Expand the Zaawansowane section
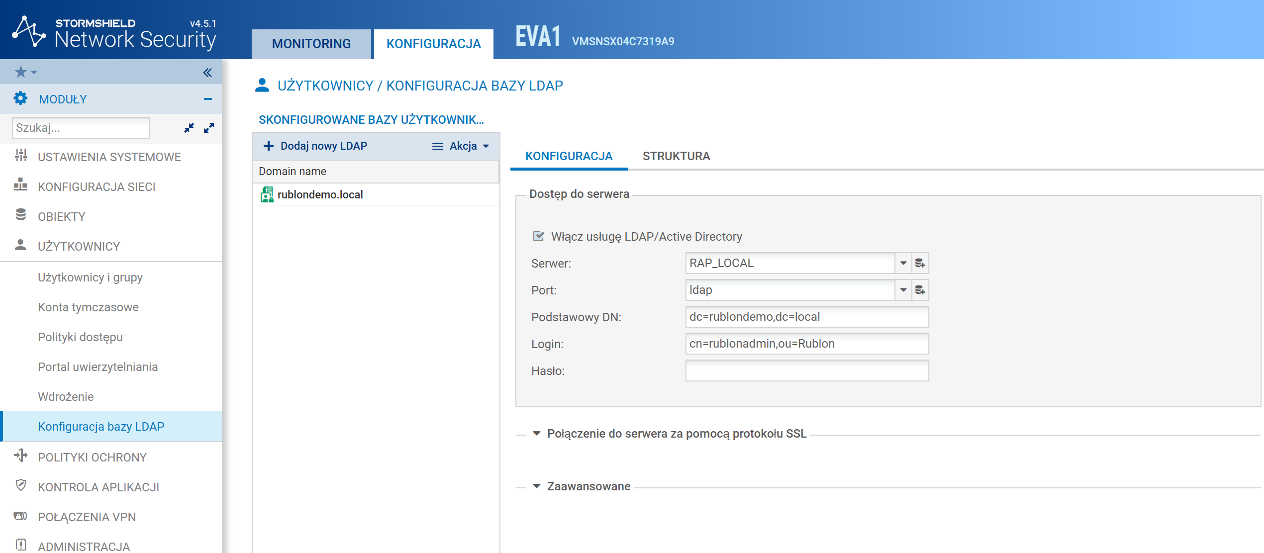 [x=537, y=486]
